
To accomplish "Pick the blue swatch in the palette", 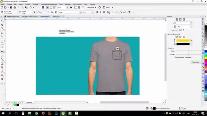I will pos(206,52).
